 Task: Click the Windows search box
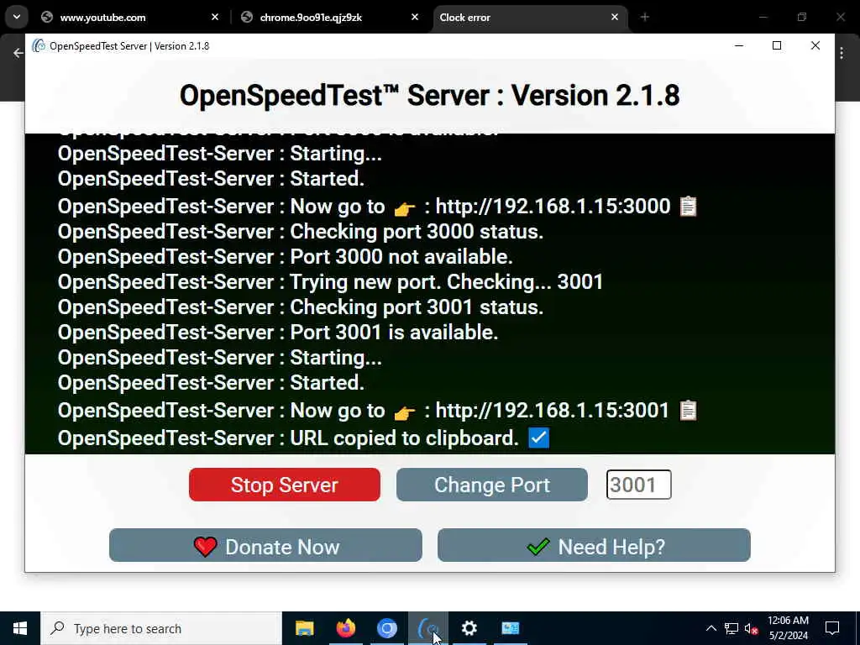tap(161, 628)
